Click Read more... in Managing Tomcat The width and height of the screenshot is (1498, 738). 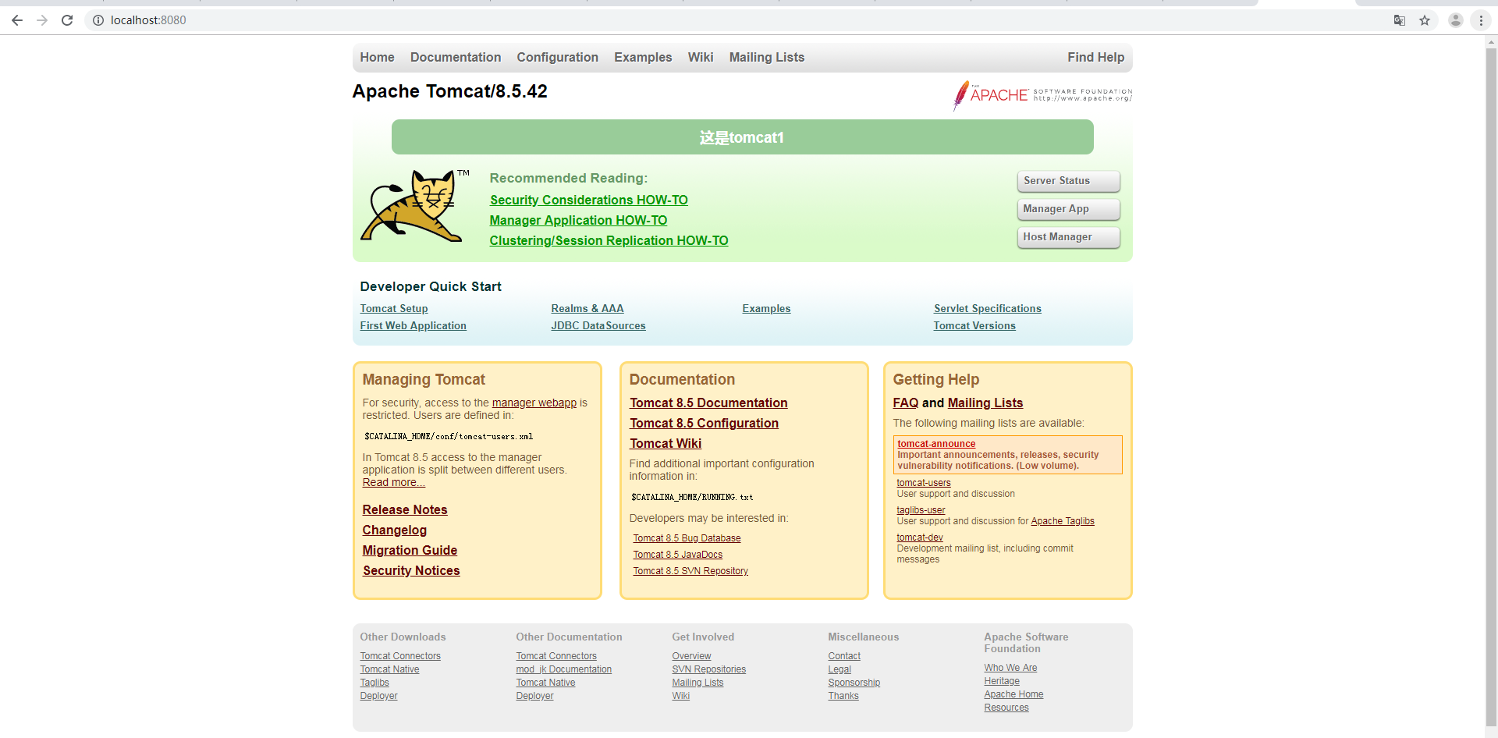coord(393,483)
